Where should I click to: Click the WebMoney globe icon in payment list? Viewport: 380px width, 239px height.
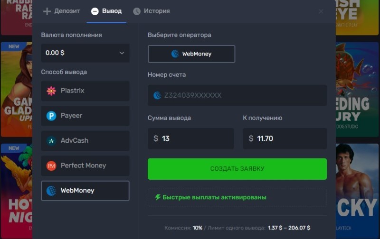pyautogui.click(x=51, y=191)
